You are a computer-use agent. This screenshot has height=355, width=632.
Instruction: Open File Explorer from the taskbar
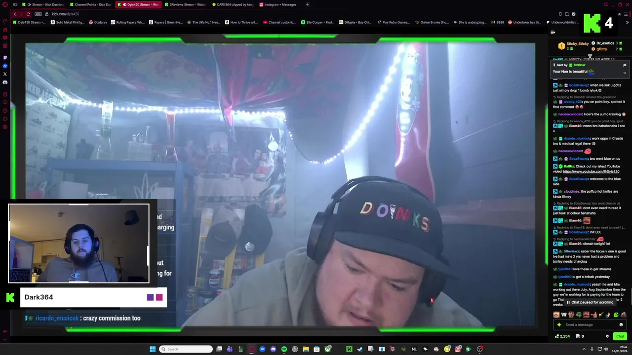click(306, 349)
